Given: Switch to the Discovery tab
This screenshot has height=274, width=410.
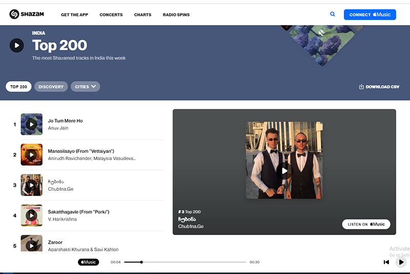Looking at the screenshot, I should (51, 87).
